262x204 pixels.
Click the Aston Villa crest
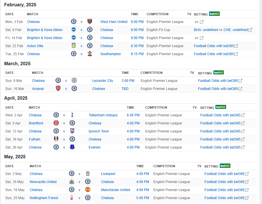74,46
